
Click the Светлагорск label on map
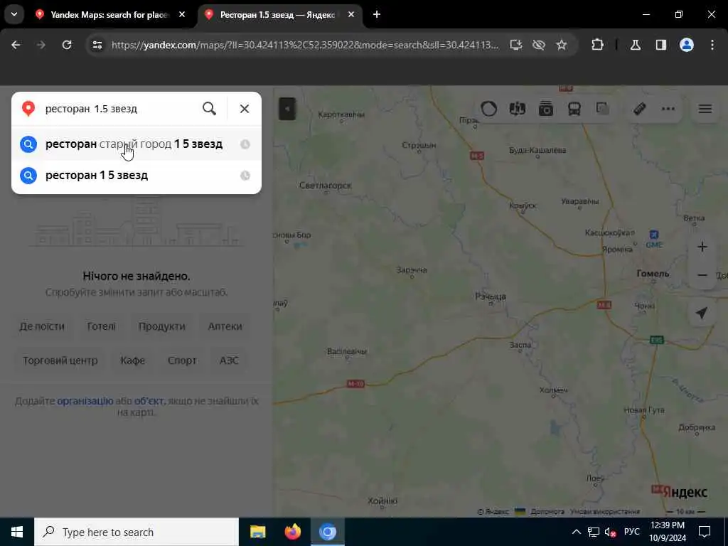click(x=325, y=186)
